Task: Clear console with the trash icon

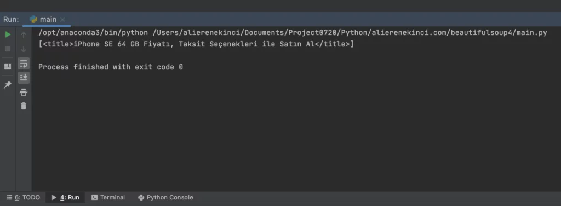Action: (x=24, y=105)
